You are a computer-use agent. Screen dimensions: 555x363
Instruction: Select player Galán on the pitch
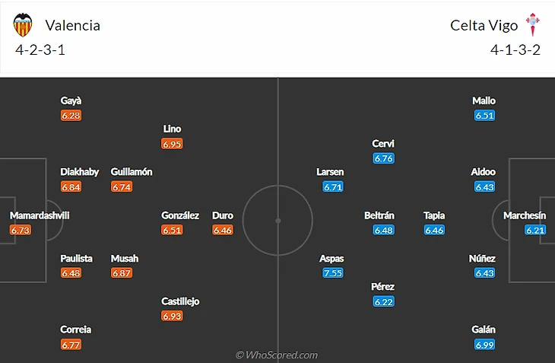[484, 330]
